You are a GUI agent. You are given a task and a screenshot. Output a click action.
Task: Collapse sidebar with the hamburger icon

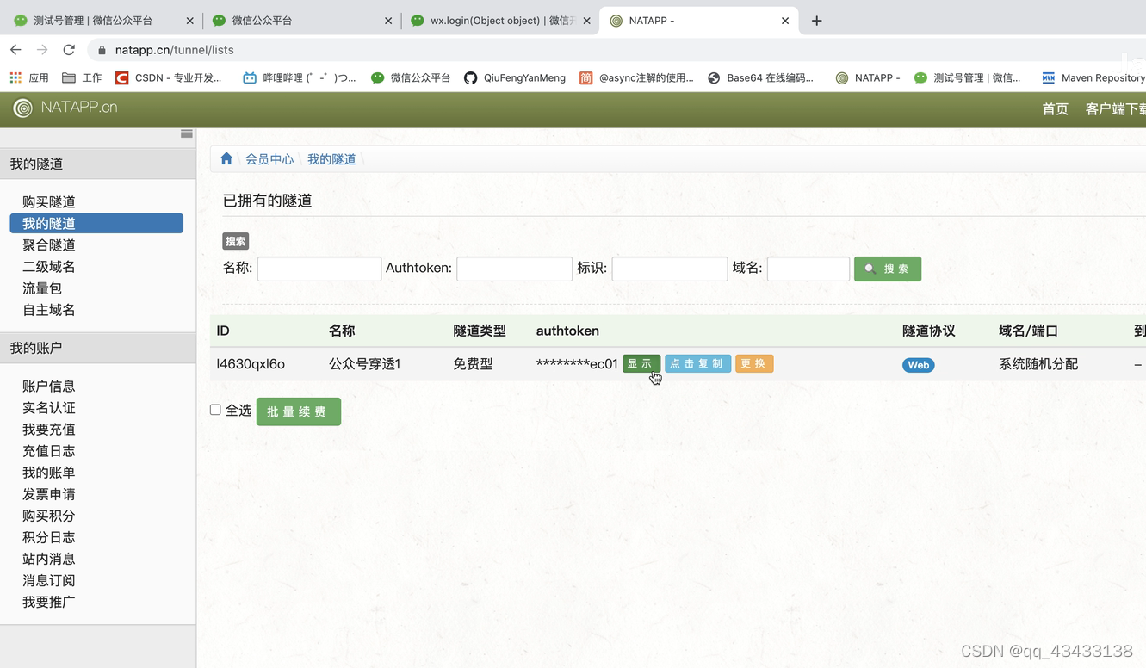187,133
